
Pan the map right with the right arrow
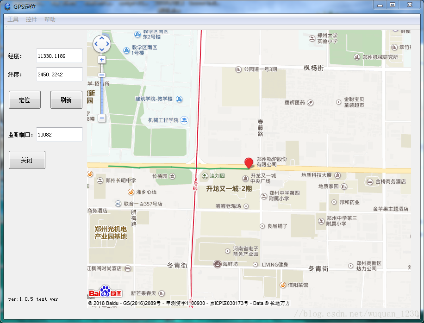(x=107, y=44)
